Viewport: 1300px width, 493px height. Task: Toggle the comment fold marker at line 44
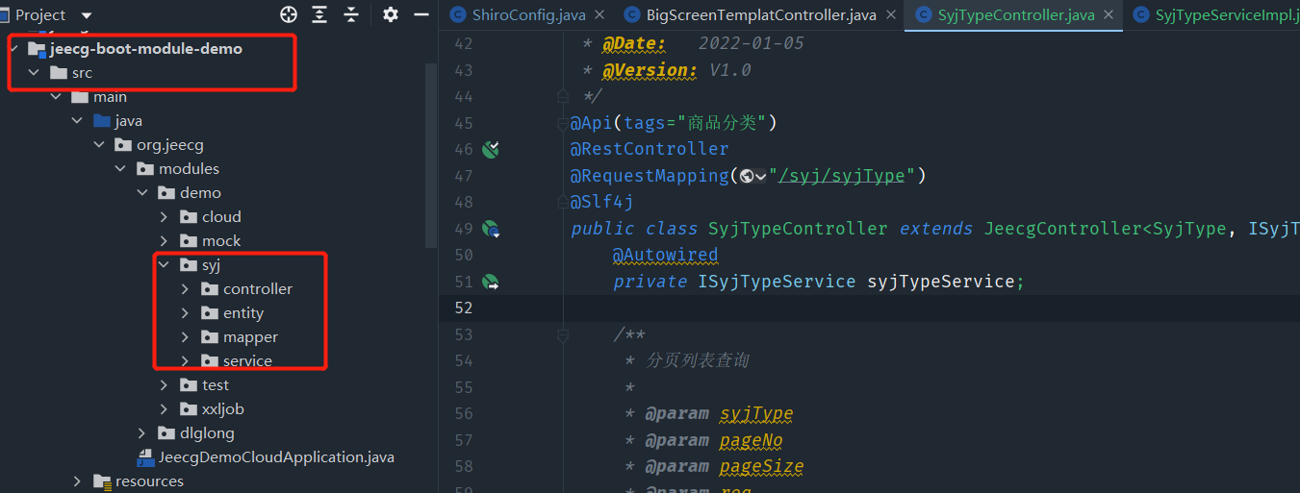click(x=563, y=96)
